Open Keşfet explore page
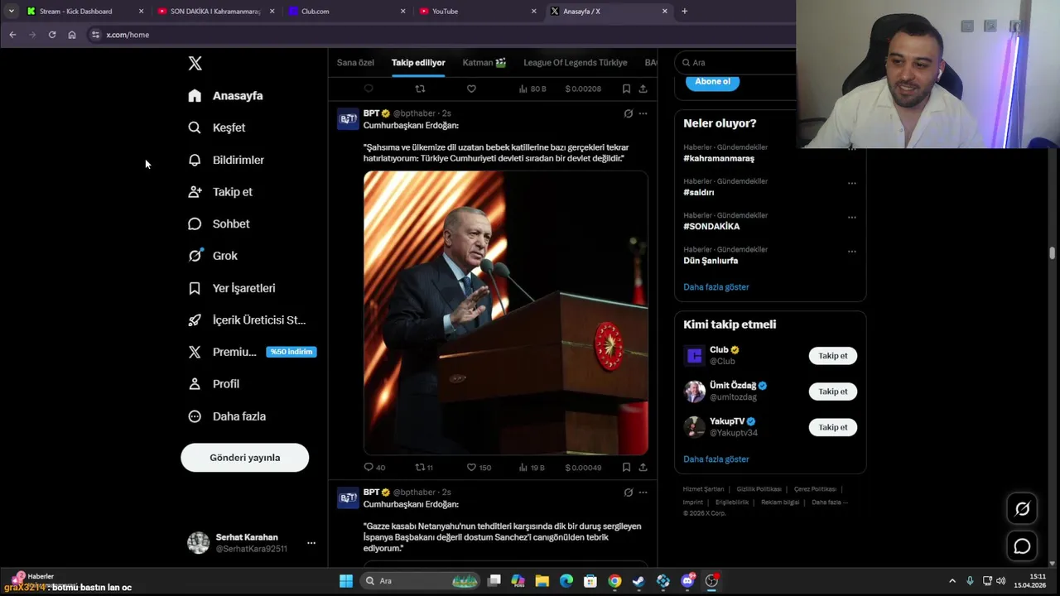Viewport: 1060px width, 596px height. pyautogui.click(x=217, y=127)
